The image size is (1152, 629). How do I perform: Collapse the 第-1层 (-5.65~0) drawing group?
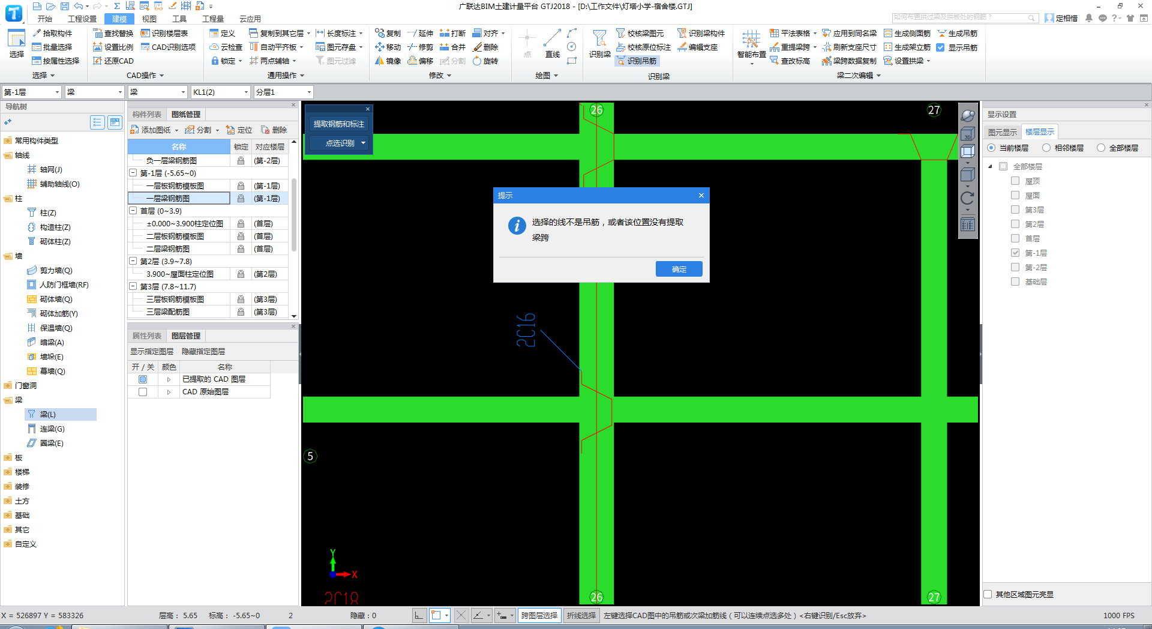(133, 173)
